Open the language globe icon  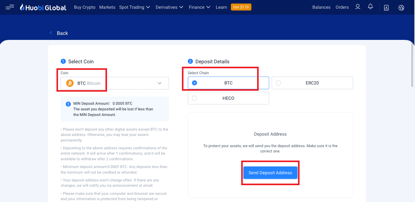(401, 7)
